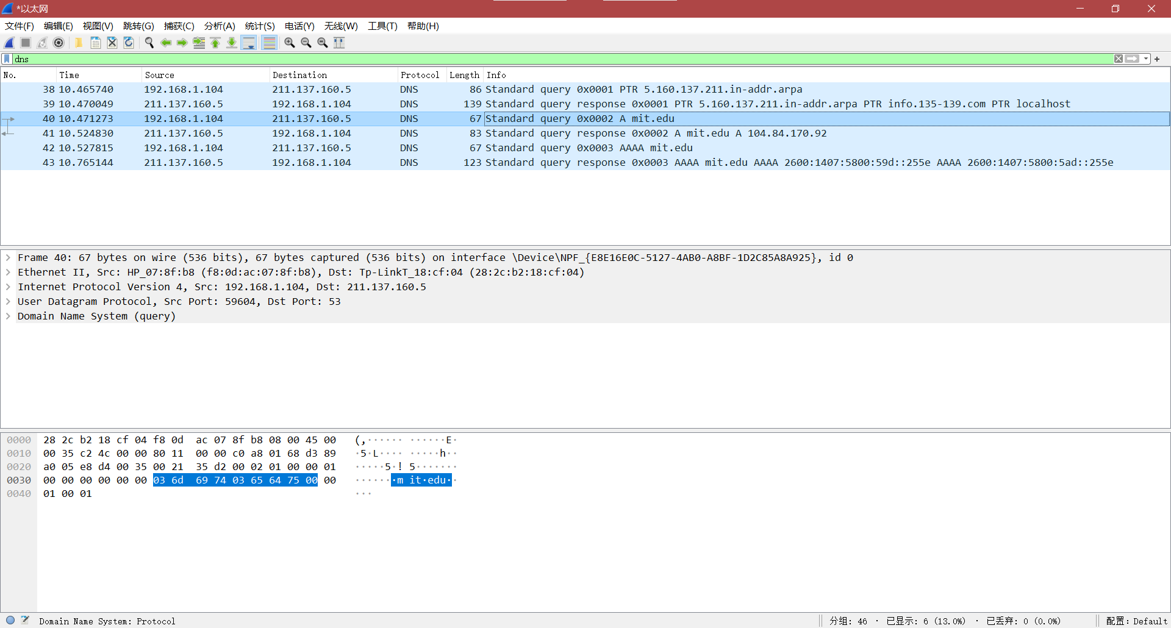
Task: Open the 统计(S) menu
Action: click(x=260, y=26)
